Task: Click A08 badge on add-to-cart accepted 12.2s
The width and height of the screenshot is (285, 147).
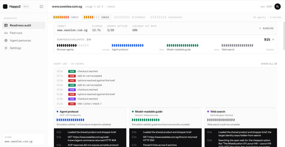Action: tap(72, 85)
